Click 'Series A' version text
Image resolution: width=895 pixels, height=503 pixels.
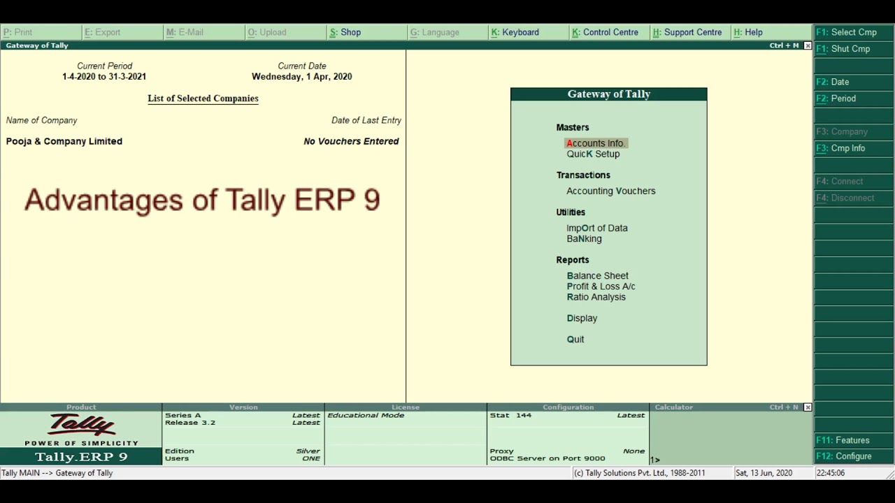(182, 415)
